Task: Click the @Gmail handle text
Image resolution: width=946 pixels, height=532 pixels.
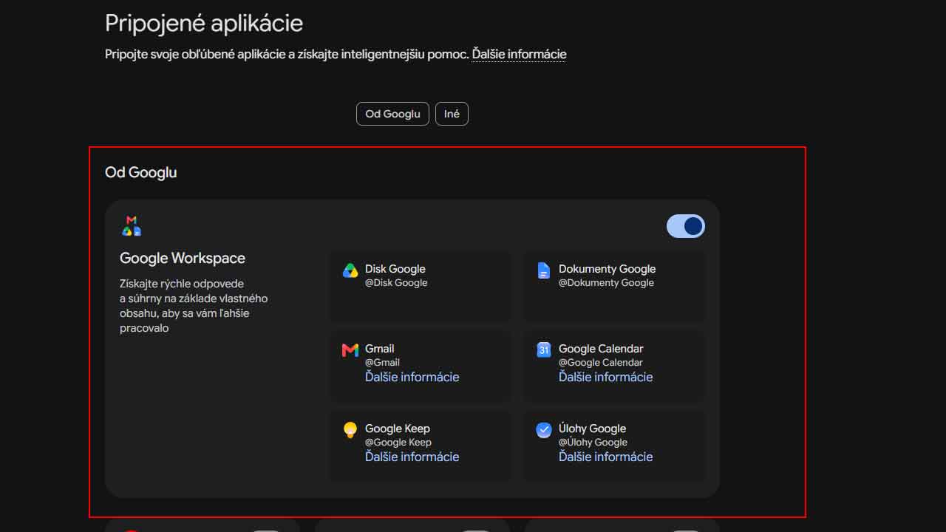Action: pos(382,362)
